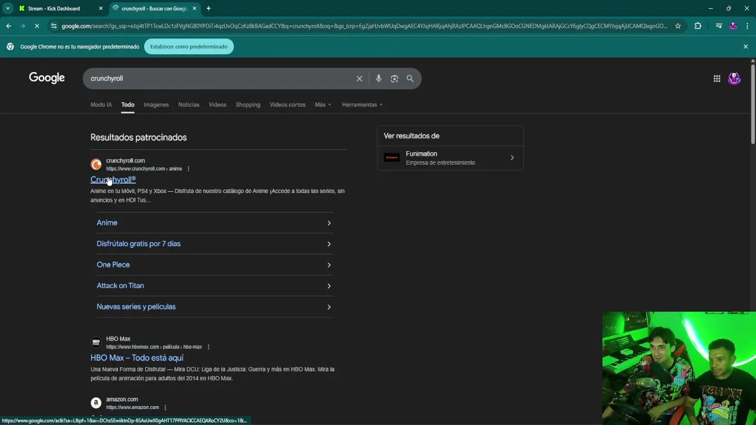Open options for the crunchyroll.com ad
Viewport: 756px width, 425px height.
[x=188, y=169]
